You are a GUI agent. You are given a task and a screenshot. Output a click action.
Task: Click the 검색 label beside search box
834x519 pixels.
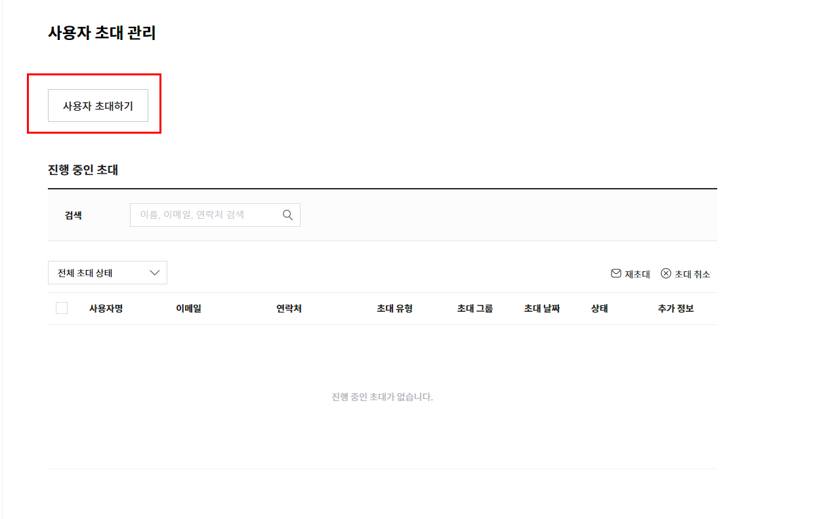point(73,215)
